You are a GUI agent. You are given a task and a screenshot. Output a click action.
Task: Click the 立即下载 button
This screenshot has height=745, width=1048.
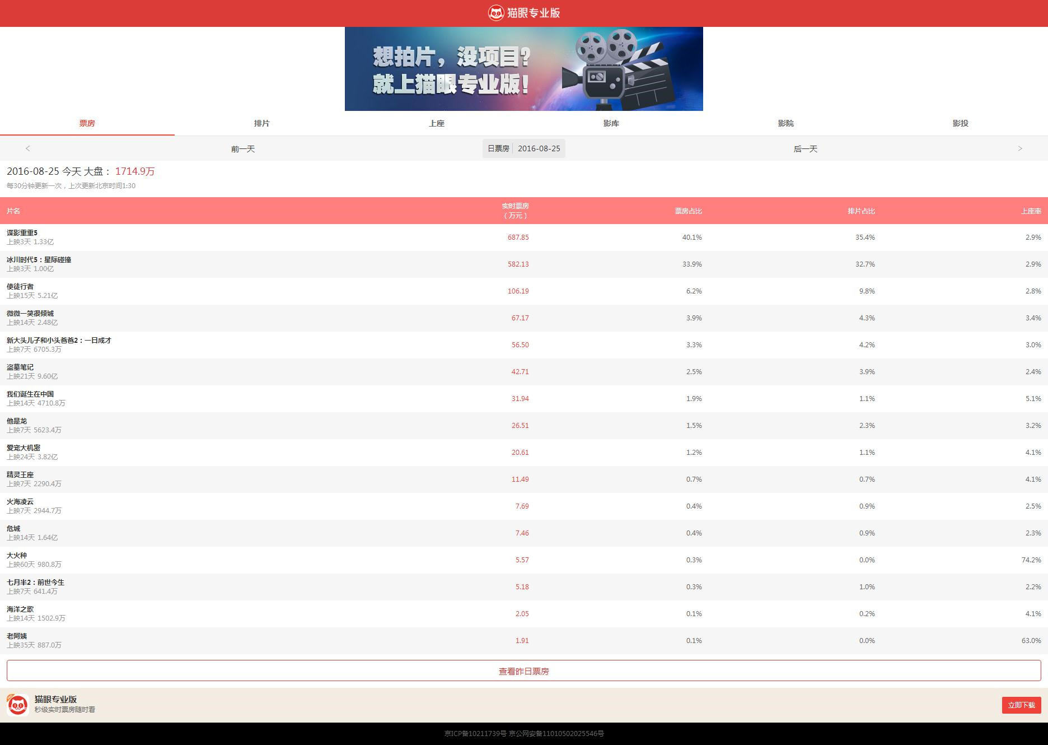coord(1022,705)
